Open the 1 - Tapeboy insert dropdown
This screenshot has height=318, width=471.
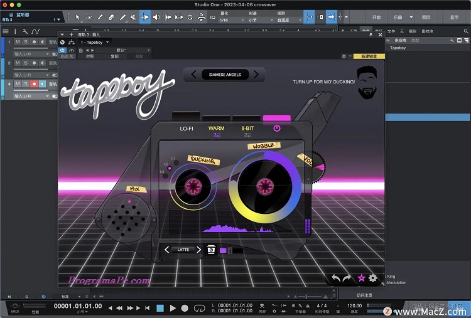point(95,42)
